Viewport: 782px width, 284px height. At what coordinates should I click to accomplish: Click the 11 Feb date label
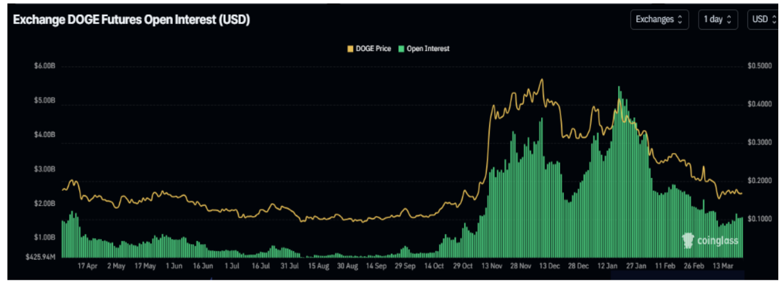(665, 266)
